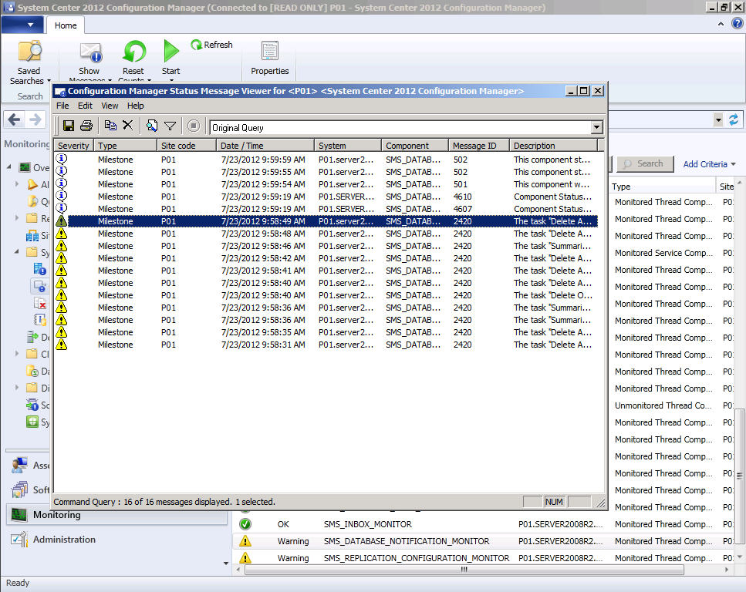Click the System column header in viewer
Viewport: 746px width, 592px height.
pos(348,146)
